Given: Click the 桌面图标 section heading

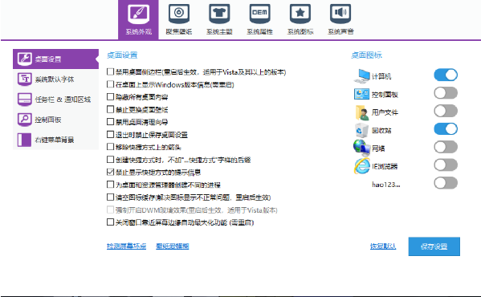Looking at the screenshot, I should click(367, 55).
